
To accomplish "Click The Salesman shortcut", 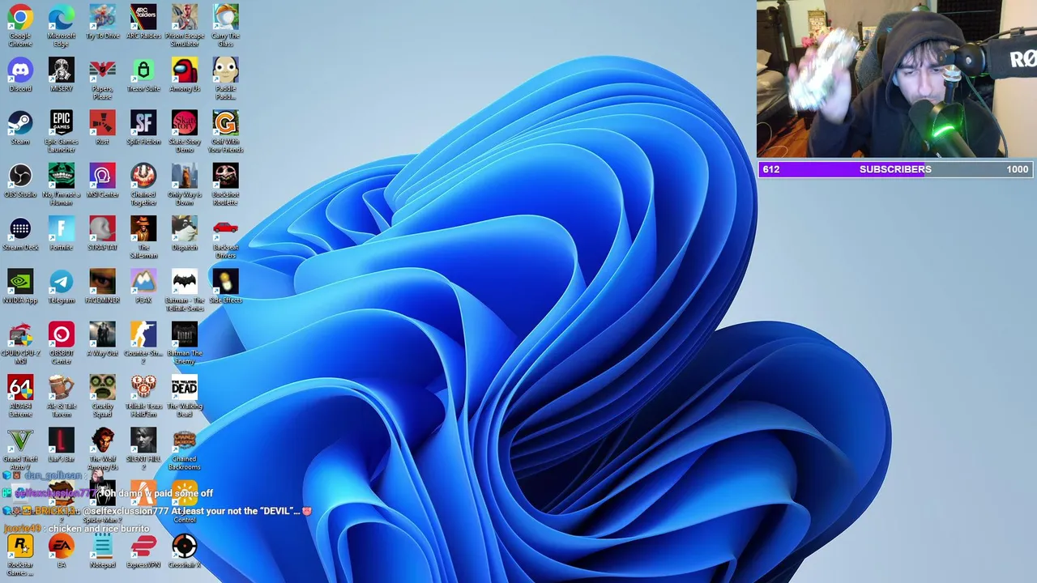I will (143, 237).
